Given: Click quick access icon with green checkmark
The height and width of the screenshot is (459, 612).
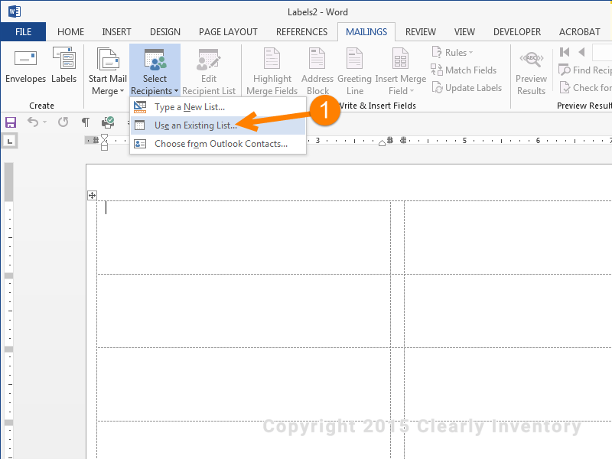Looking at the screenshot, I should [x=108, y=122].
